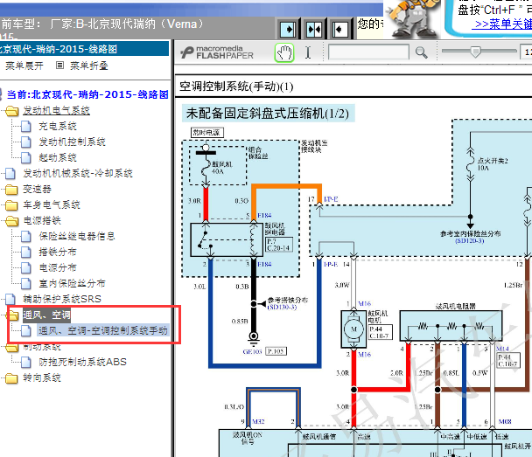Open the 起动系统 page

[58, 157]
